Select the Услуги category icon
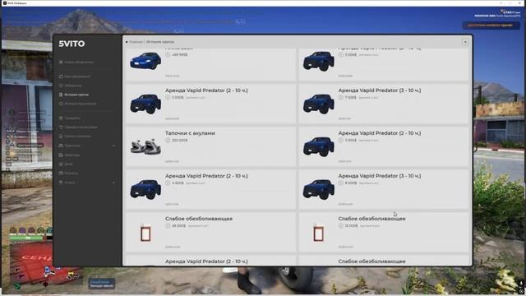The width and height of the screenshot is (526, 296). [x=61, y=183]
